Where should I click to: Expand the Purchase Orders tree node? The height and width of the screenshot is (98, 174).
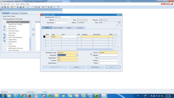pos(7,31)
